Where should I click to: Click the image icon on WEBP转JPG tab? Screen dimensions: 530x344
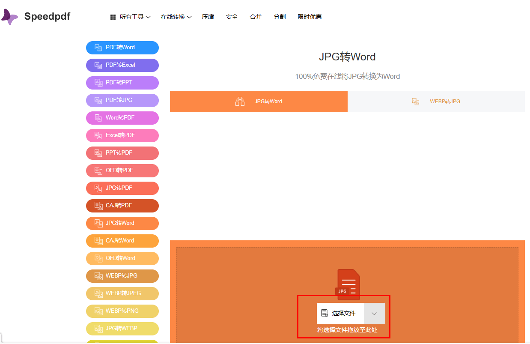point(415,102)
